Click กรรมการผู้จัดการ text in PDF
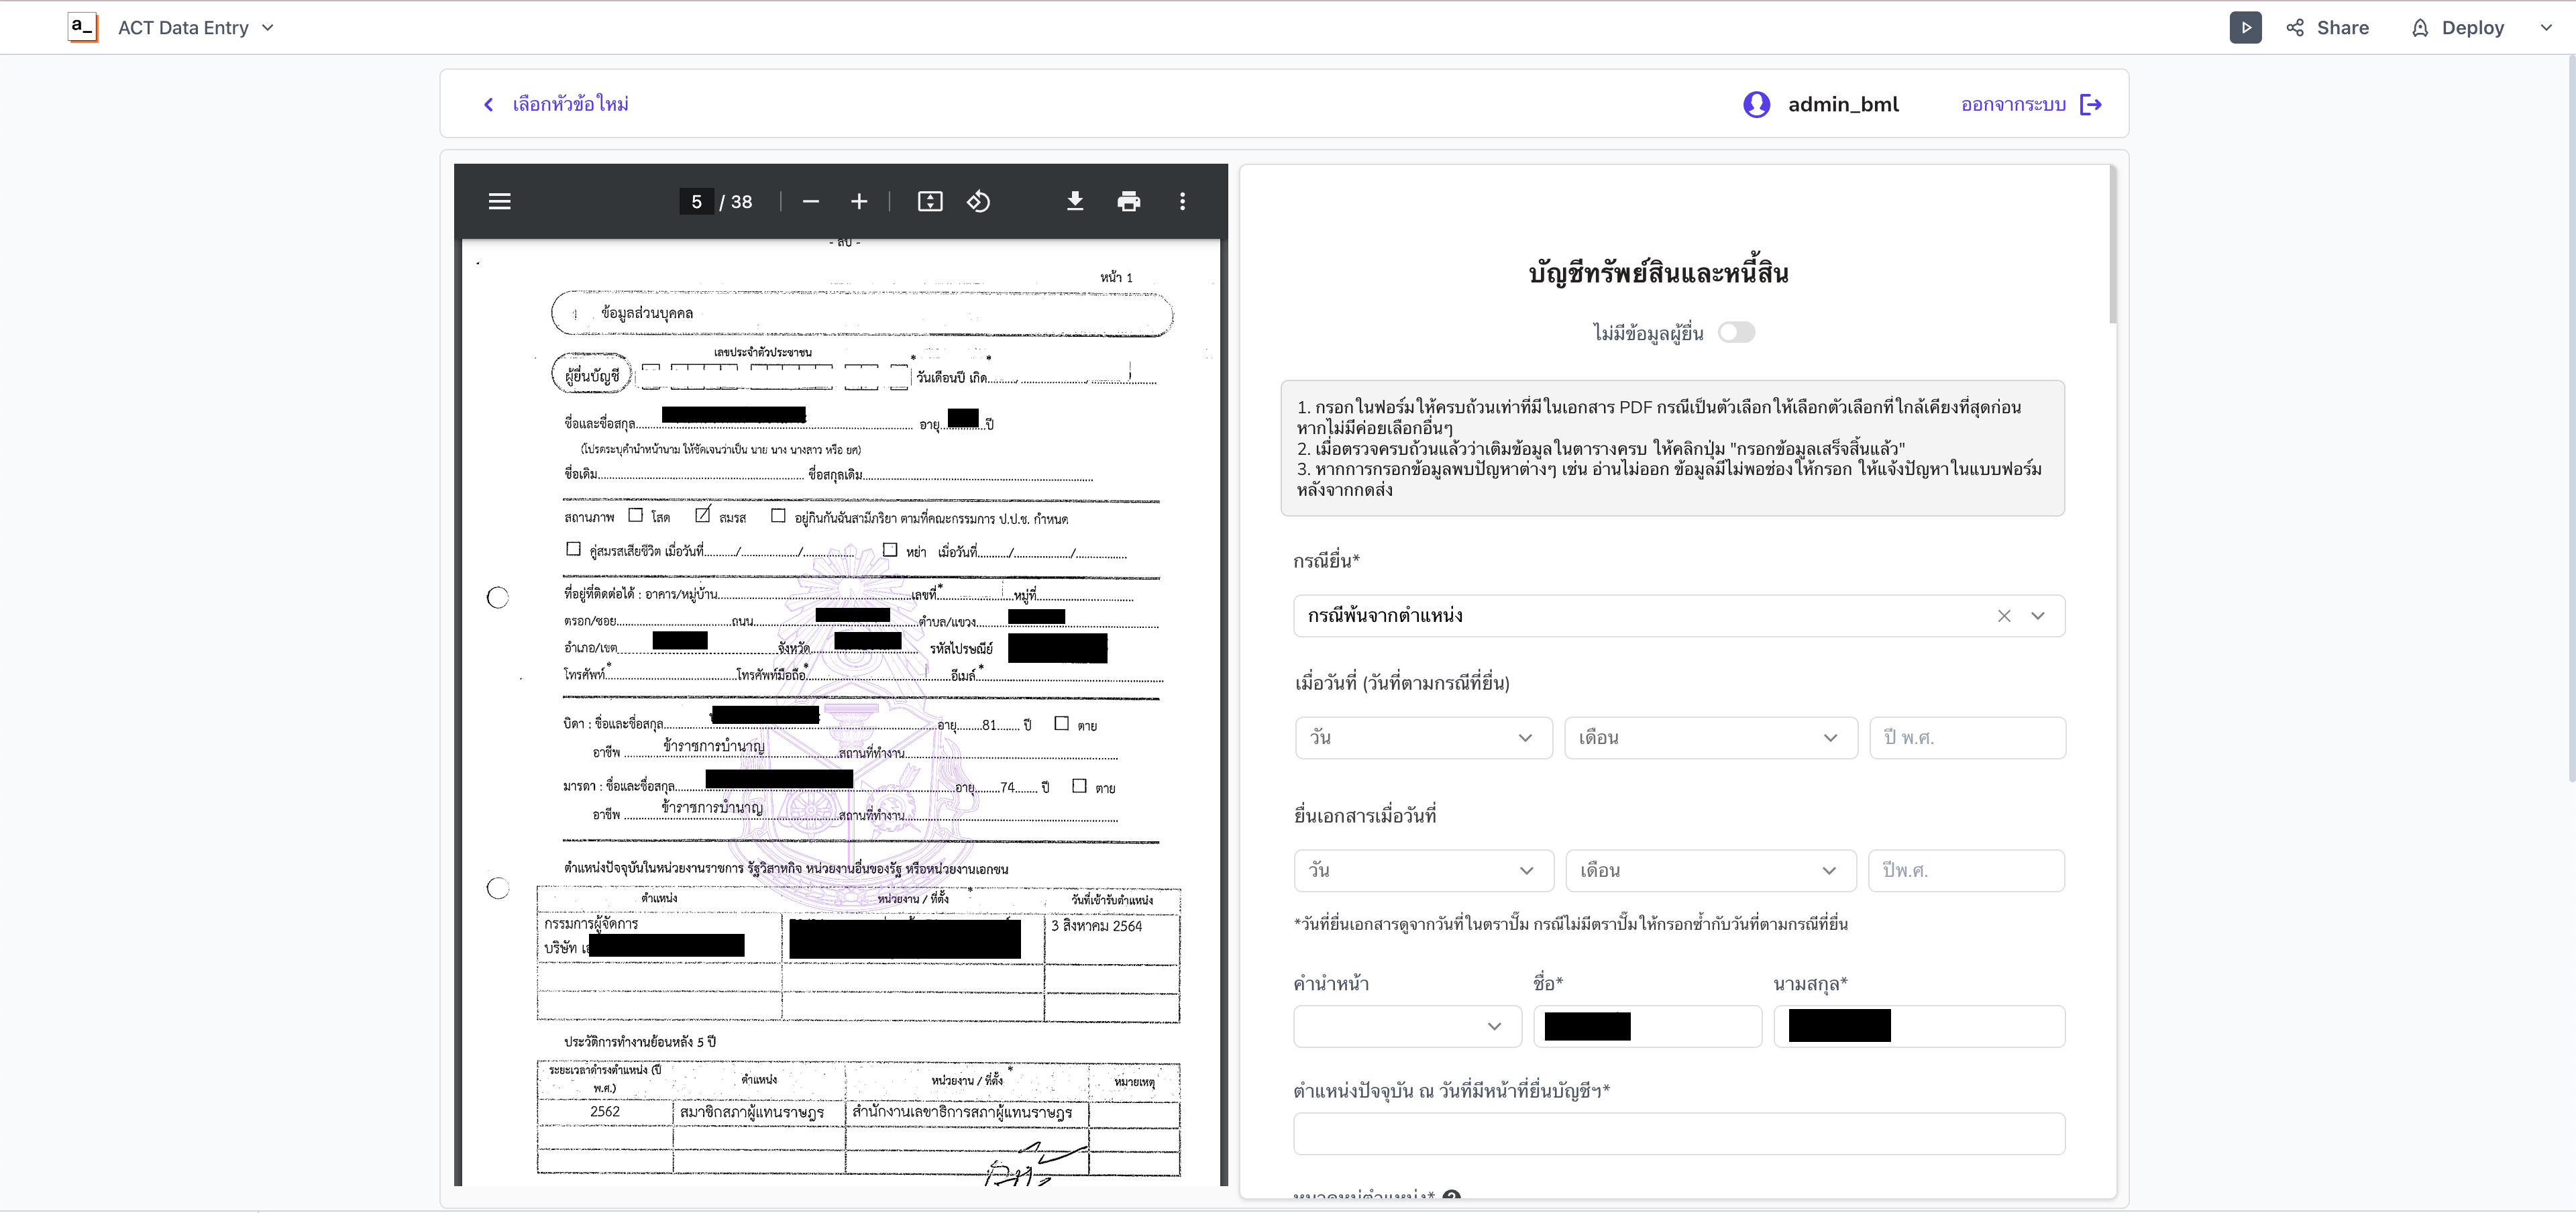Viewport: 2576px width, 1213px height. 591,924
